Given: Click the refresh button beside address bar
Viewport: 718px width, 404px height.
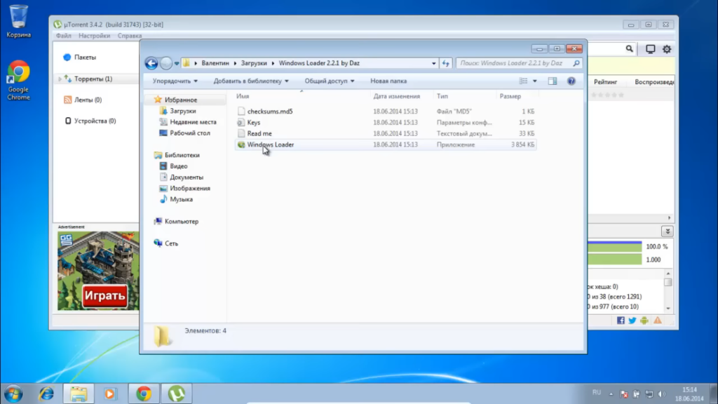Looking at the screenshot, I should (445, 63).
